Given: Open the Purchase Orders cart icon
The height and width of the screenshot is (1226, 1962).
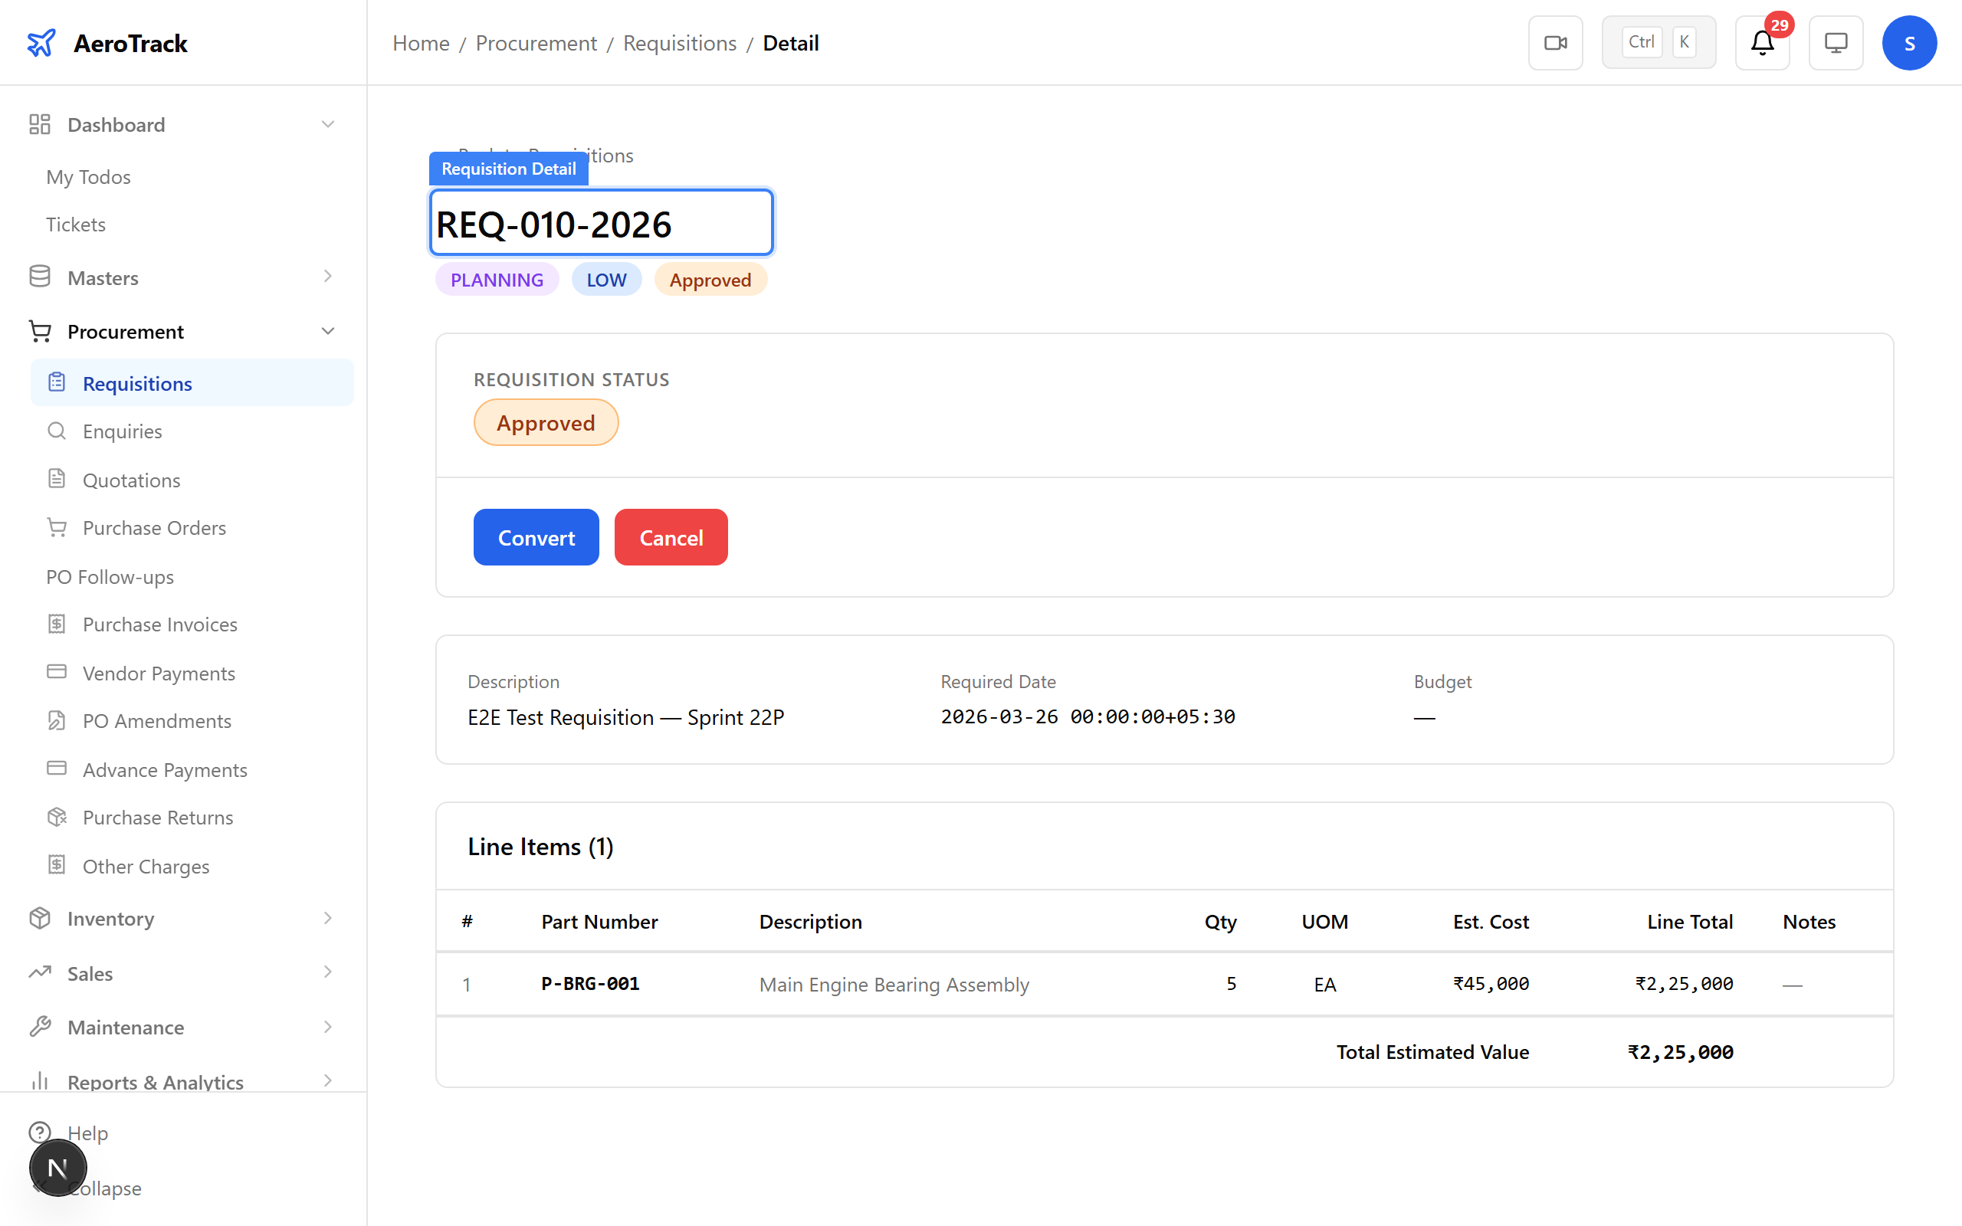Looking at the screenshot, I should [x=57, y=527].
